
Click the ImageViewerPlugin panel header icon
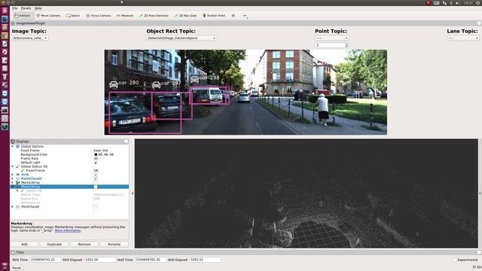click(x=13, y=23)
